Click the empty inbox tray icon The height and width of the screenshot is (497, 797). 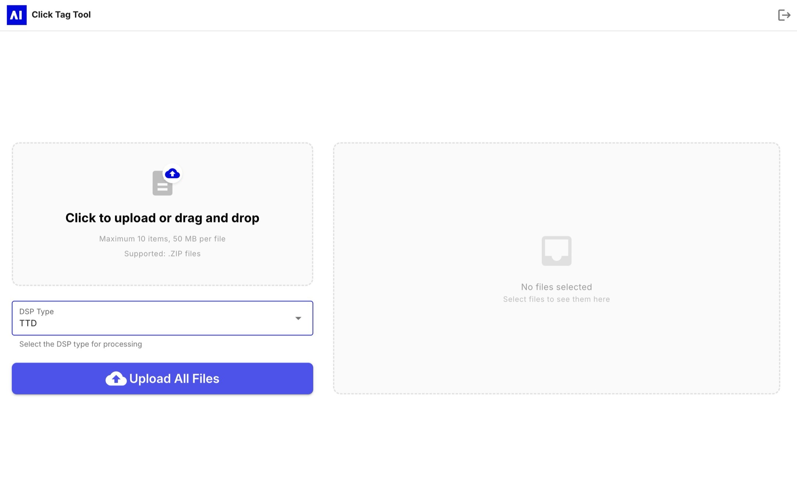coord(556,251)
